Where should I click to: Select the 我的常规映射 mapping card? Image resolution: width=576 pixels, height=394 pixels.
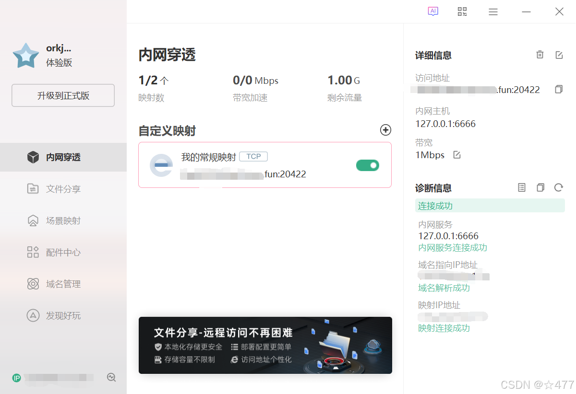pyautogui.click(x=265, y=165)
